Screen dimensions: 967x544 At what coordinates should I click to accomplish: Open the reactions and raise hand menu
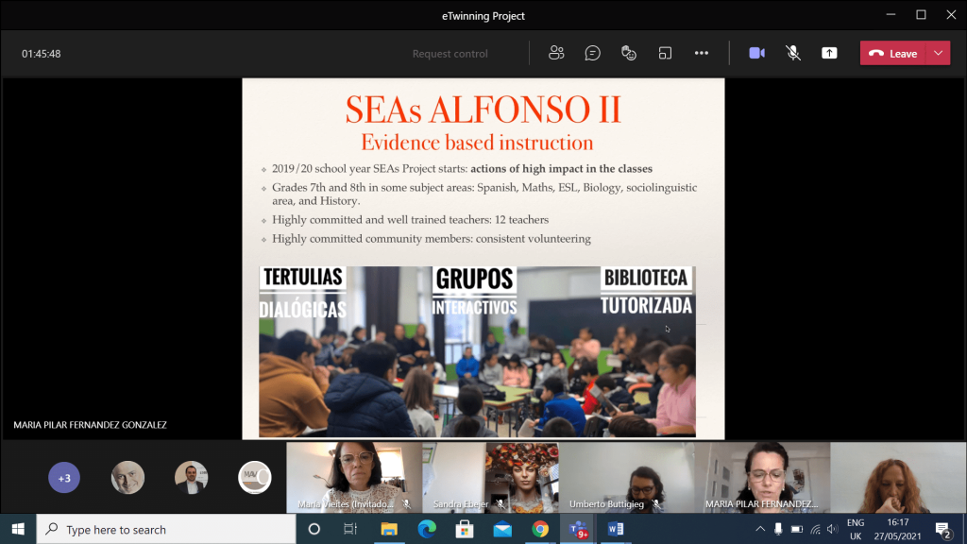(x=629, y=54)
